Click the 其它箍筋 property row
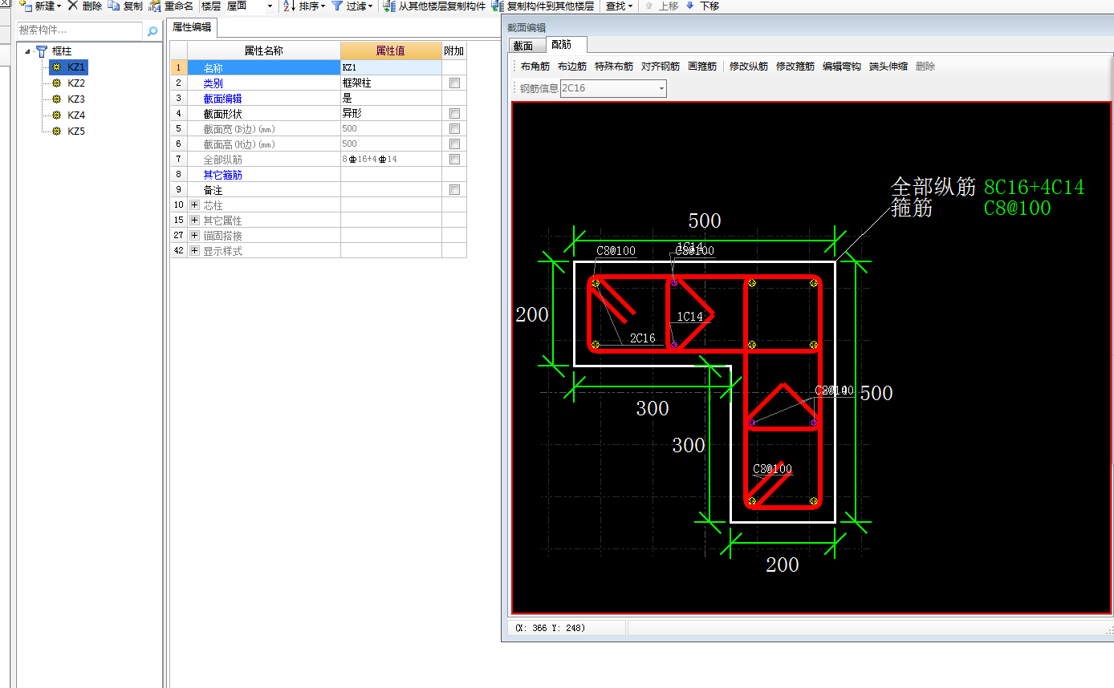Screen dimensions: 1114x688 tap(318, 175)
